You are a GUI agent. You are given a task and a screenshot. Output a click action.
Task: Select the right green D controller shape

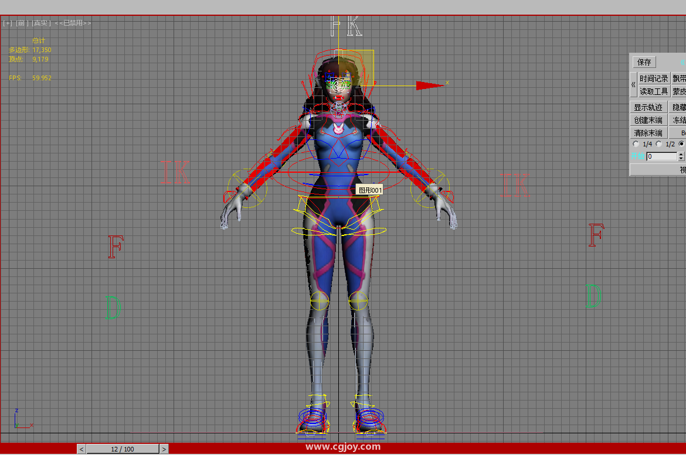(593, 296)
